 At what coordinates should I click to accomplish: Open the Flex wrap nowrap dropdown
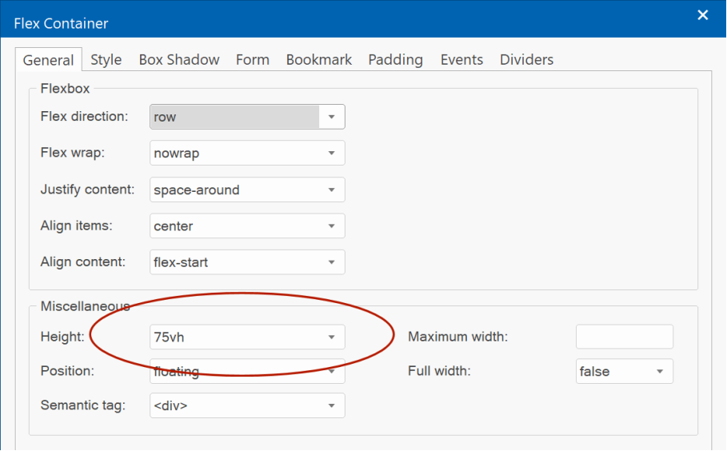247,153
